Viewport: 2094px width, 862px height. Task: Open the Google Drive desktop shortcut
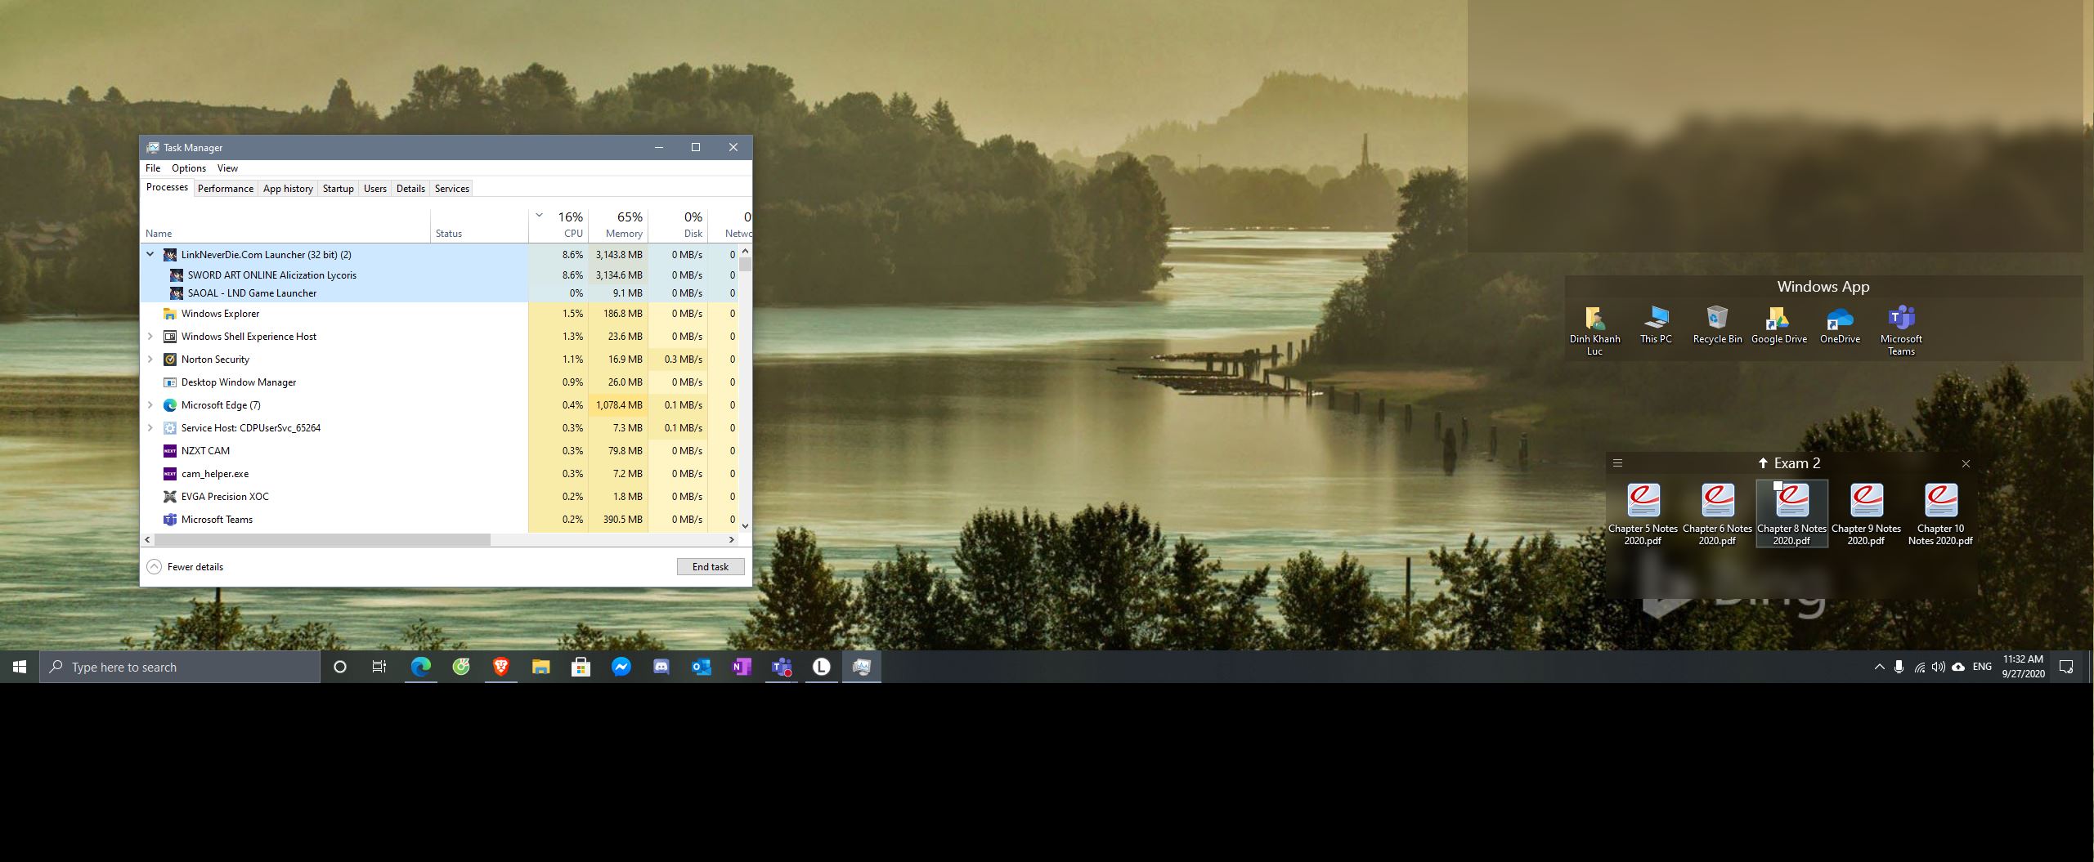(1778, 324)
